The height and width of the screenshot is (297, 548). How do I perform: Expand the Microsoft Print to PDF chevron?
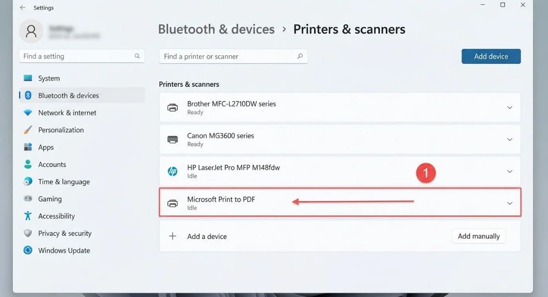510,203
